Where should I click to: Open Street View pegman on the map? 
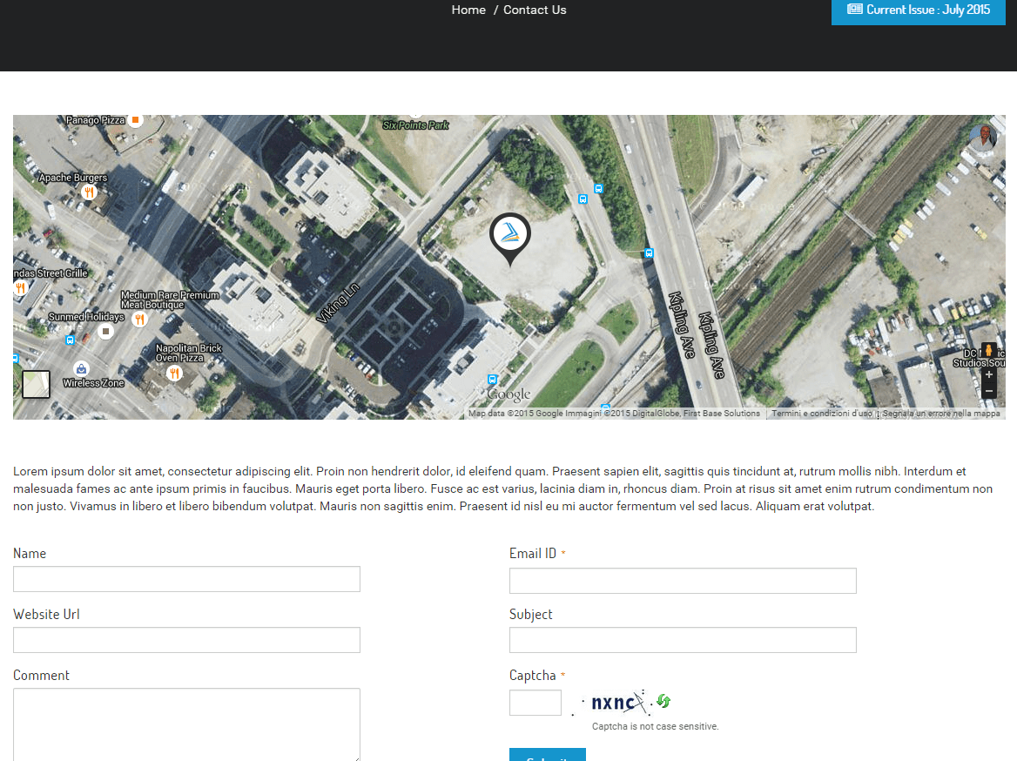click(988, 351)
